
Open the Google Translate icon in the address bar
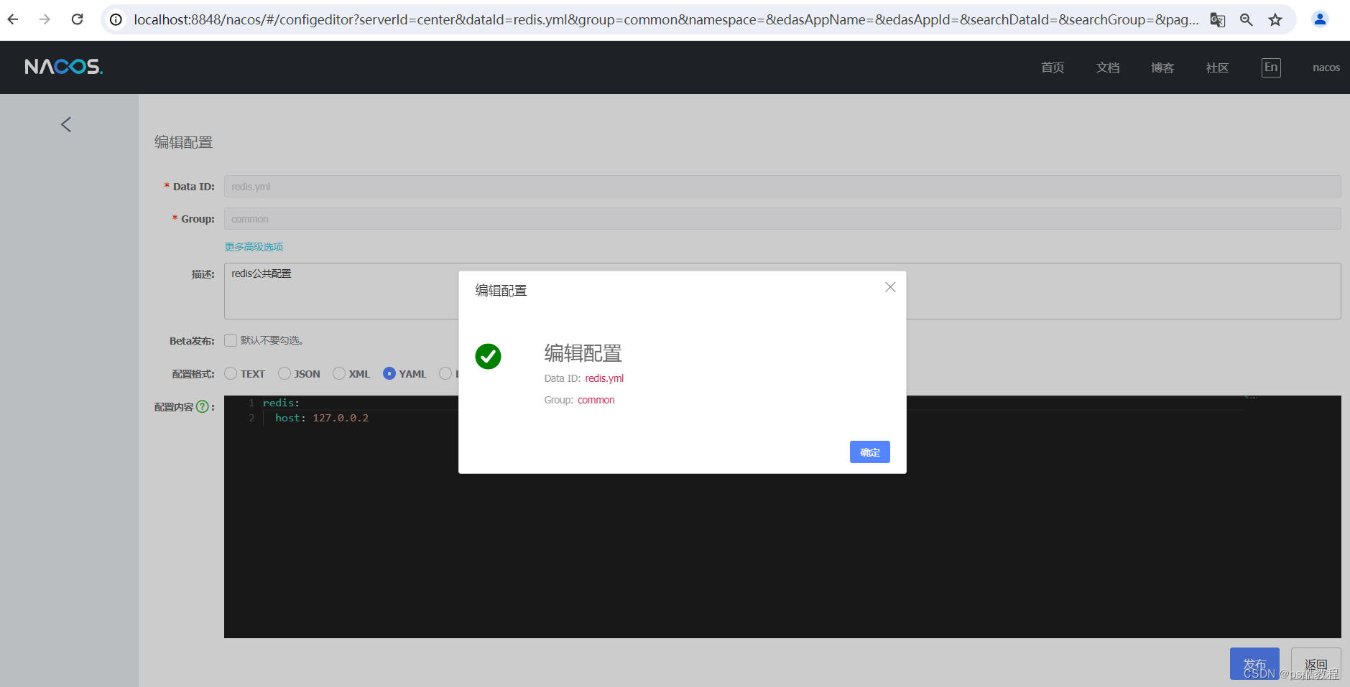click(x=1217, y=19)
